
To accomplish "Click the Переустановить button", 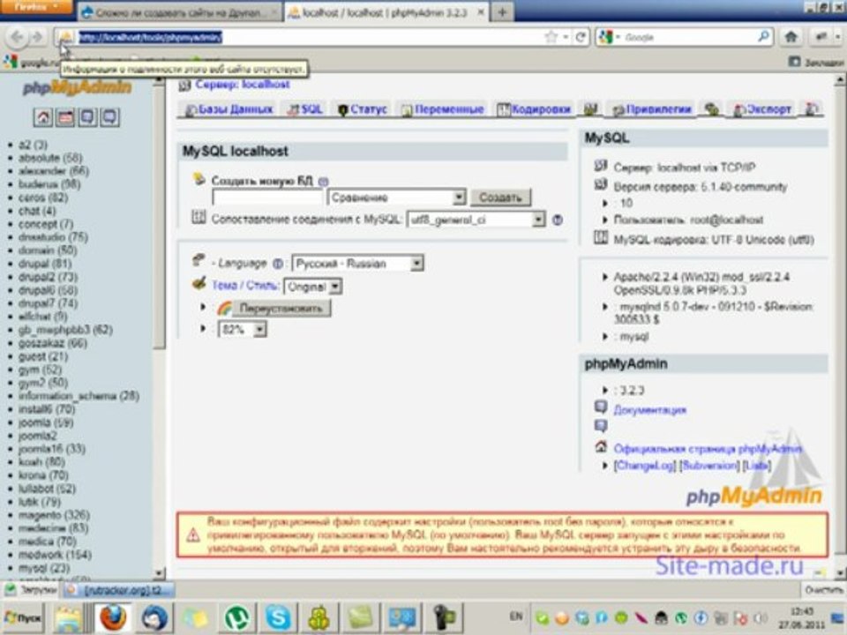I will pos(281,309).
